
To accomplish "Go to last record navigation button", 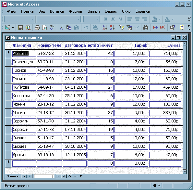I will (x=64, y=176).
